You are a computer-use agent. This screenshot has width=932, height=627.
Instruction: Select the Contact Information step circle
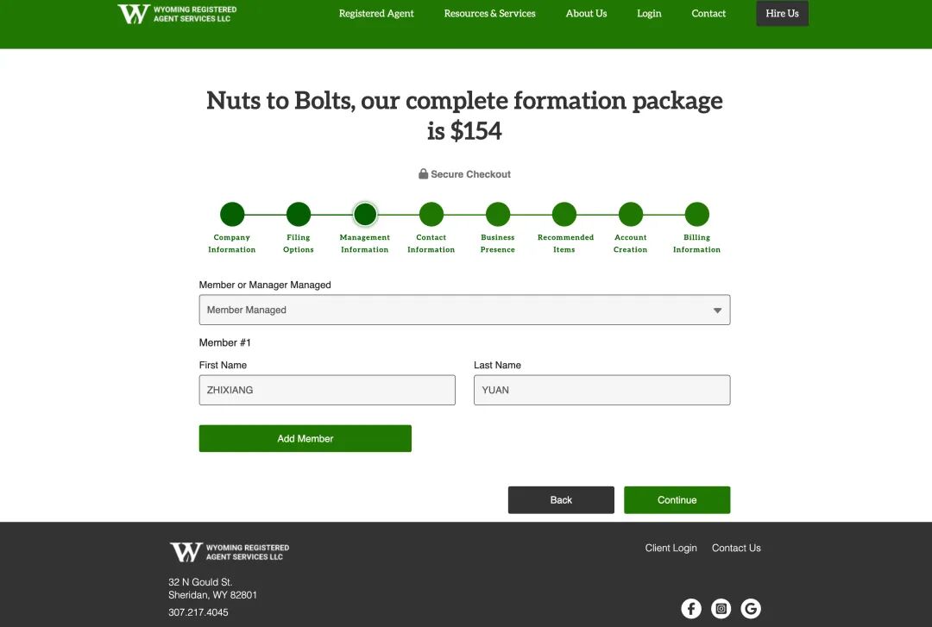(431, 214)
